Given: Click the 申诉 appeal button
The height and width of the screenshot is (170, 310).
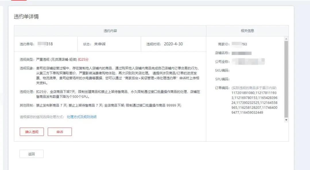Looking at the screenshot, I should [x=60, y=132].
